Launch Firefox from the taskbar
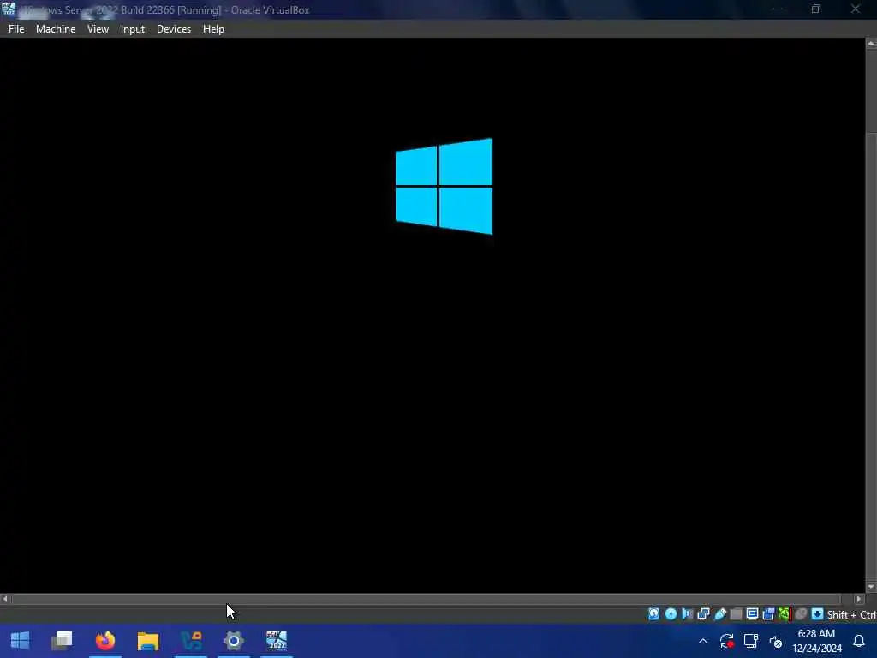 [x=105, y=641]
